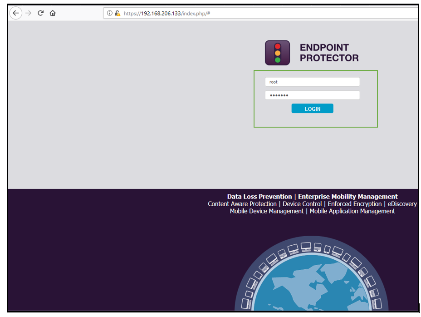
Task: Click the username field containing root
Action: click(312, 82)
